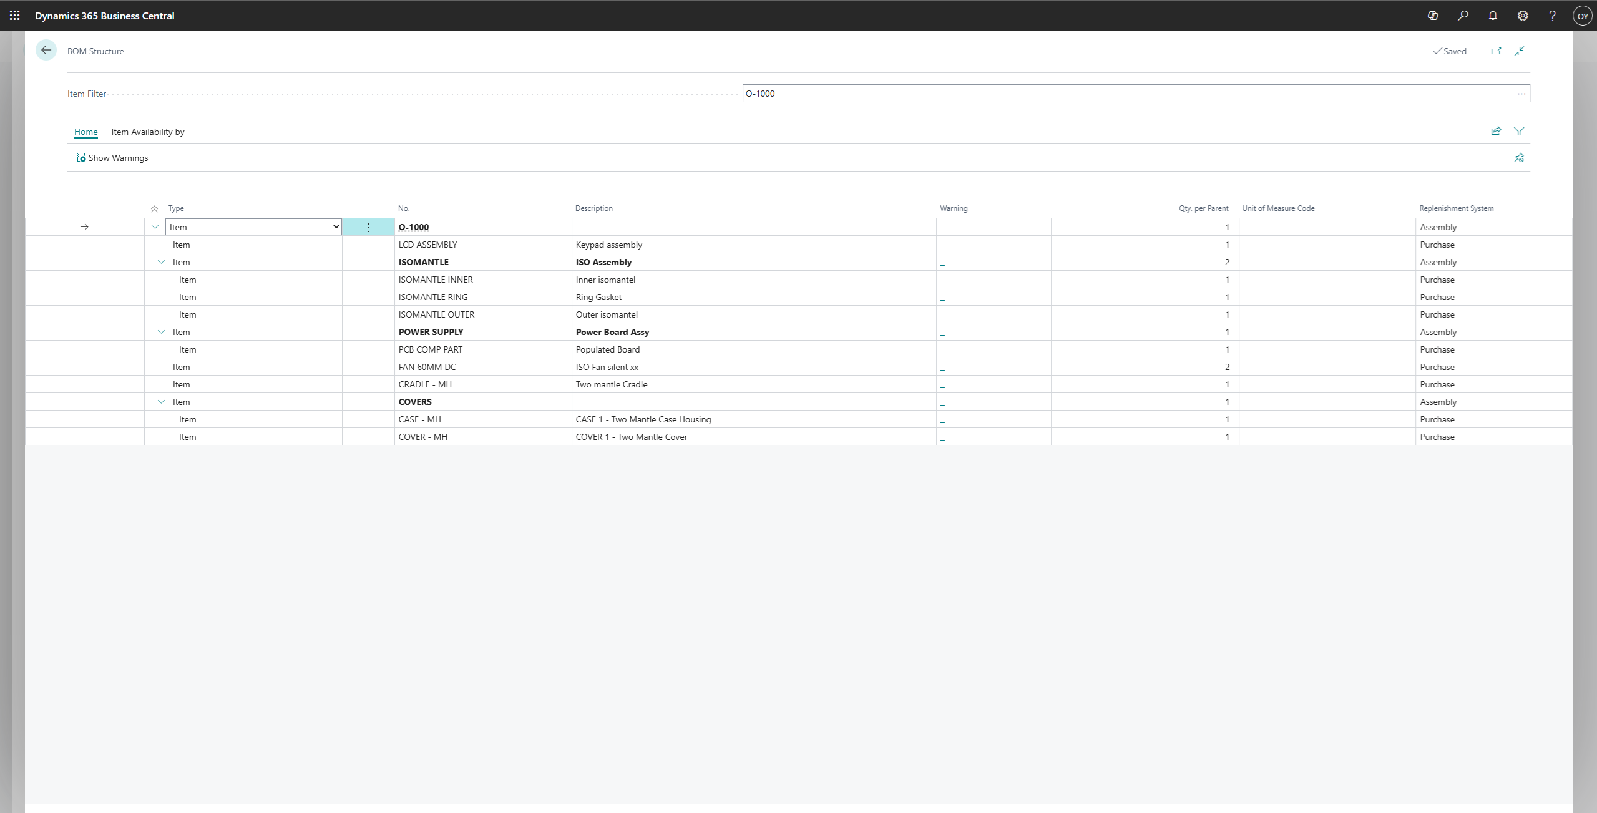Image resolution: width=1597 pixels, height=813 pixels.
Task: Toggle the pin action bar icon
Action: point(1519,158)
